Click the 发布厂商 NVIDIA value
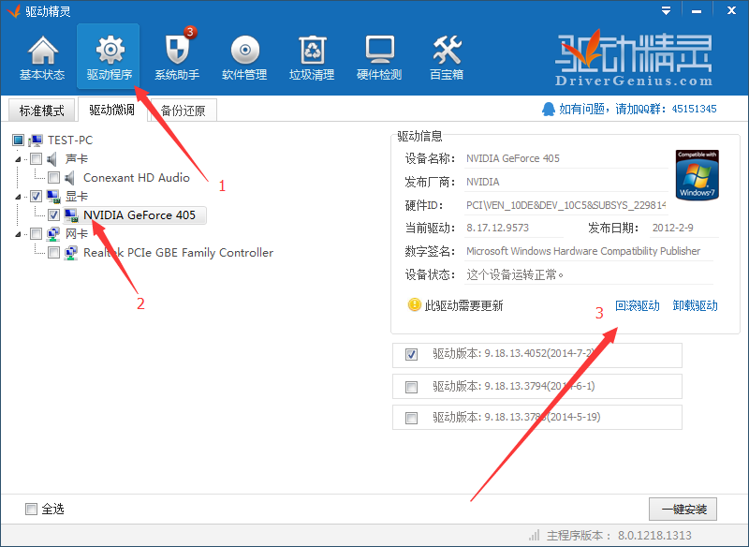The height and width of the screenshot is (547, 749). [482, 182]
